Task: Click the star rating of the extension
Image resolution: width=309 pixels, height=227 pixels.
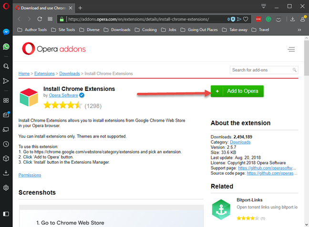Action: click(62, 105)
